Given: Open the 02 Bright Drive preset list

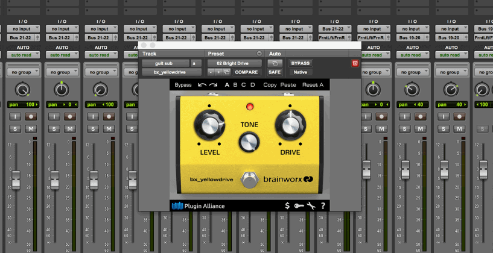Looking at the screenshot, I should coord(235,63).
